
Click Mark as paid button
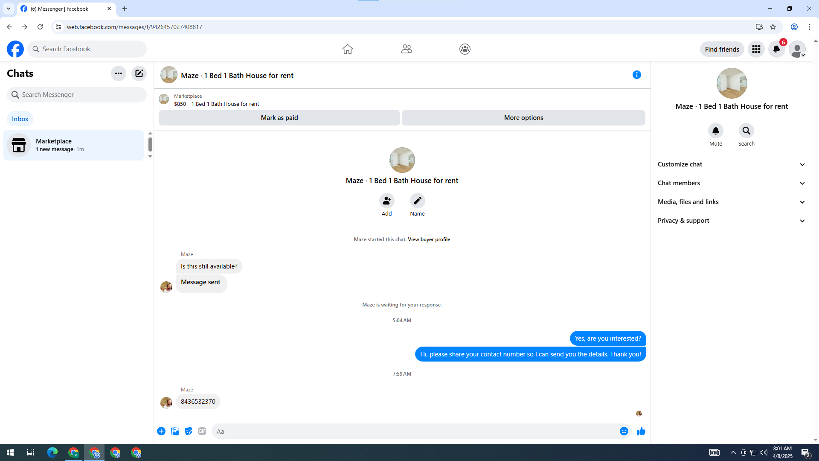coord(279,118)
